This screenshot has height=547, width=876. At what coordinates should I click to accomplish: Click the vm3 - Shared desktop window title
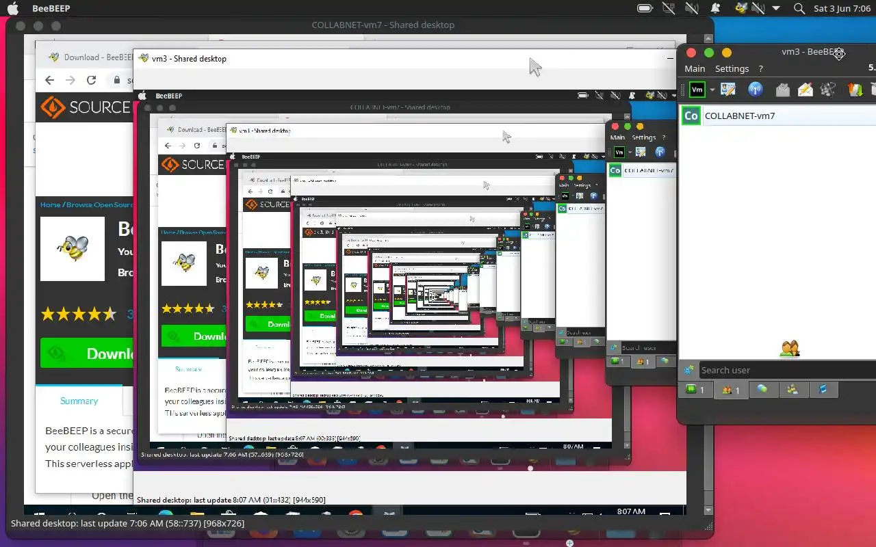[x=189, y=58]
